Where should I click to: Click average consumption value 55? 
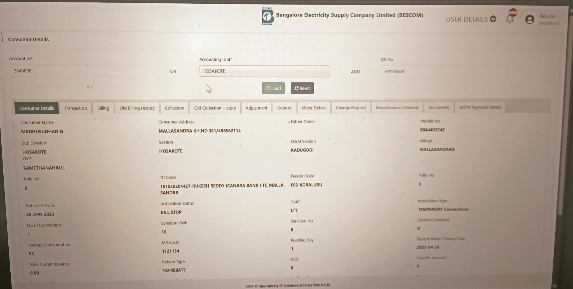(x=31, y=254)
